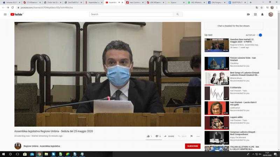Open the taskbar clock and date
The height and width of the screenshot is (157, 280).
coord(267,154)
